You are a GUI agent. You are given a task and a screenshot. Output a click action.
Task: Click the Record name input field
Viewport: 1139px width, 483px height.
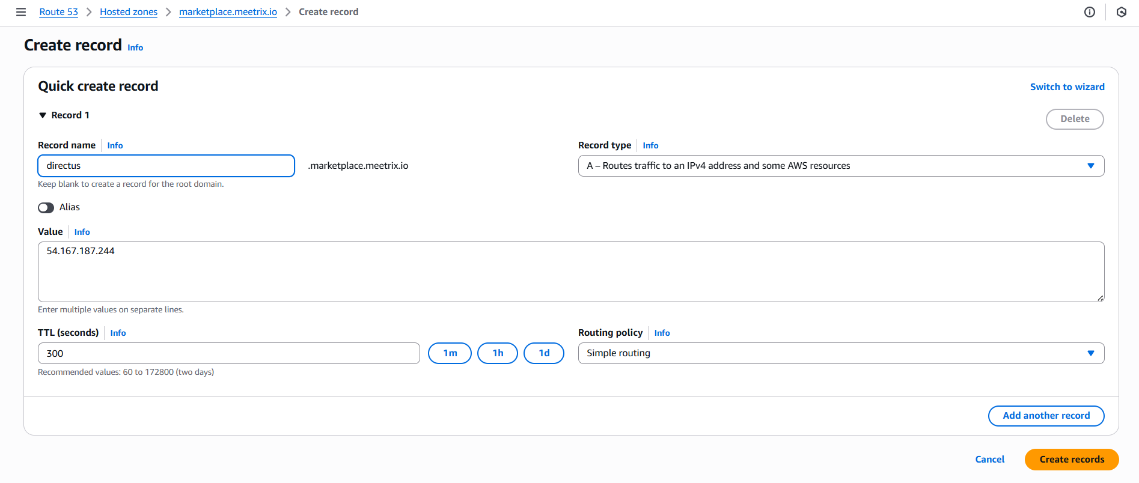[x=166, y=166]
